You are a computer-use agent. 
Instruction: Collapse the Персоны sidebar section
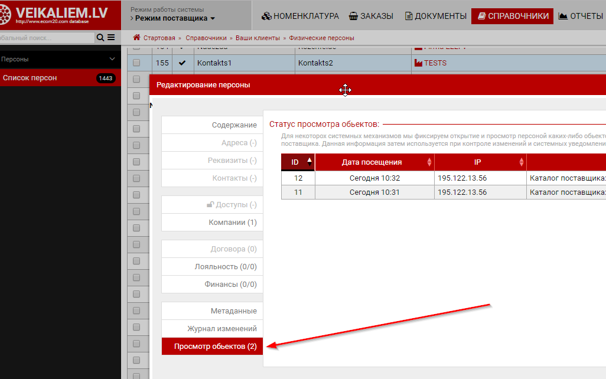click(112, 59)
